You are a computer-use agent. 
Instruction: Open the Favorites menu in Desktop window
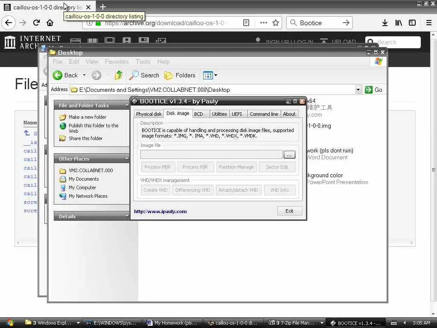[117, 61]
